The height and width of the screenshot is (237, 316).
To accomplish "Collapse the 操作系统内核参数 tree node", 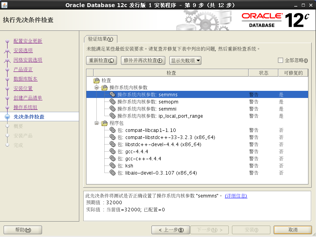I will coord(96,87).
